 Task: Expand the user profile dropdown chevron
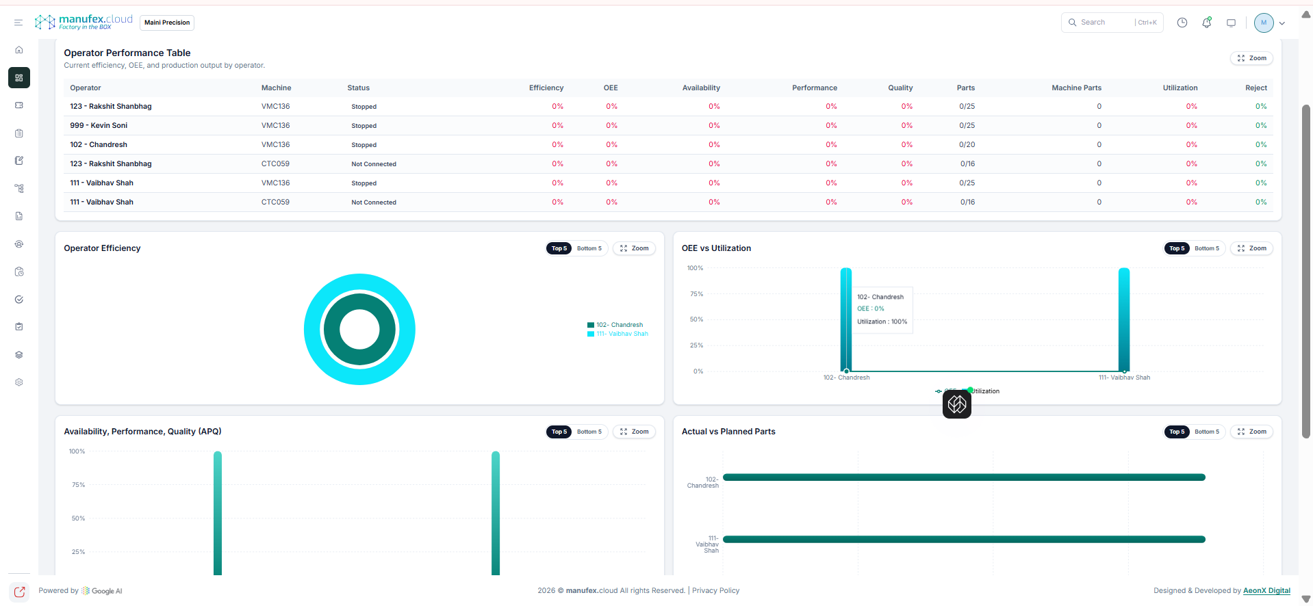(x=1282, y=23)
